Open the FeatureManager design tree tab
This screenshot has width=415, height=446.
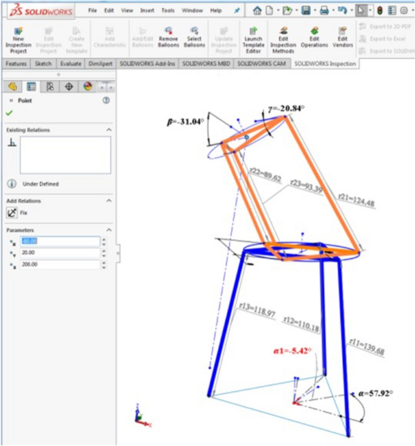coord(12,87)
